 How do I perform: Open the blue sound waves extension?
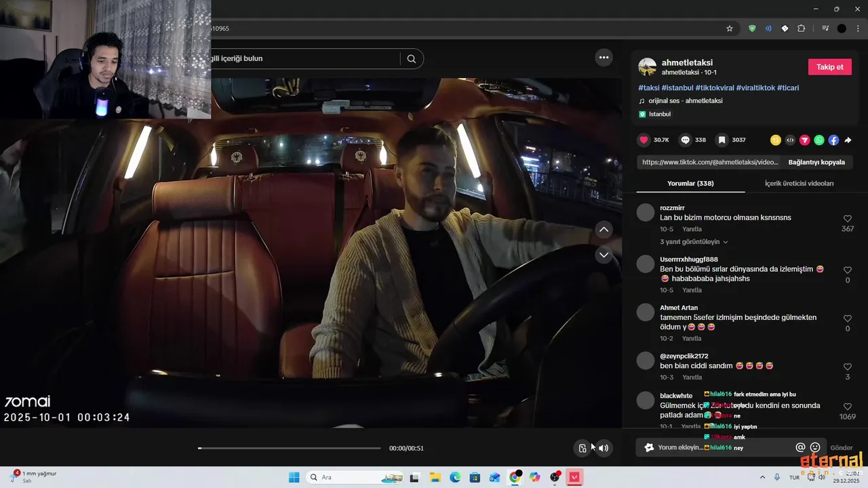tap(768, 28)
